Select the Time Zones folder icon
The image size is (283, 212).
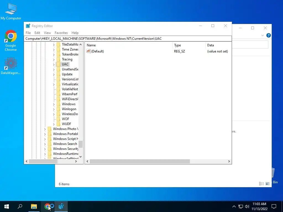[x=58, y=49]
